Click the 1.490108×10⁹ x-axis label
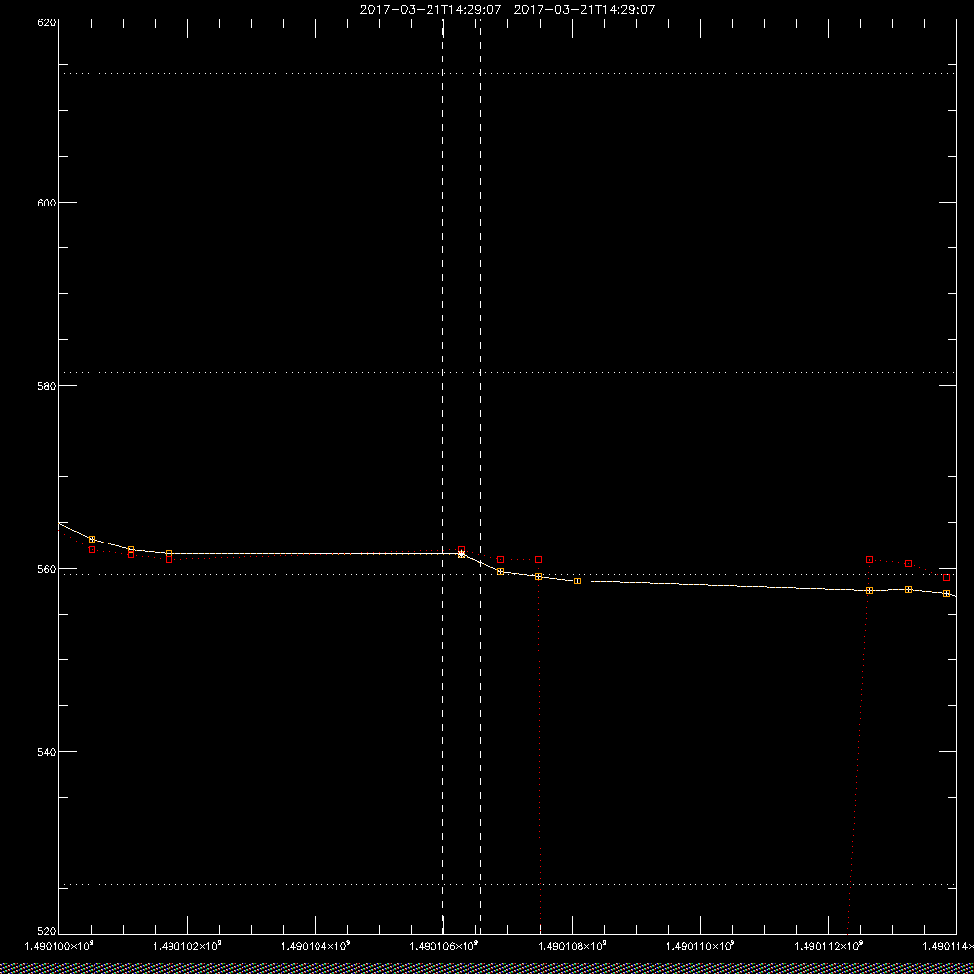974x974 pixels. tap(572, 946)
